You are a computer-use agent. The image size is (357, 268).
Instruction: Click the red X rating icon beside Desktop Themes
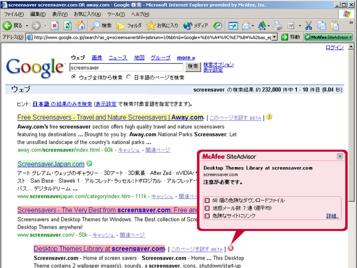coord(231,248)
